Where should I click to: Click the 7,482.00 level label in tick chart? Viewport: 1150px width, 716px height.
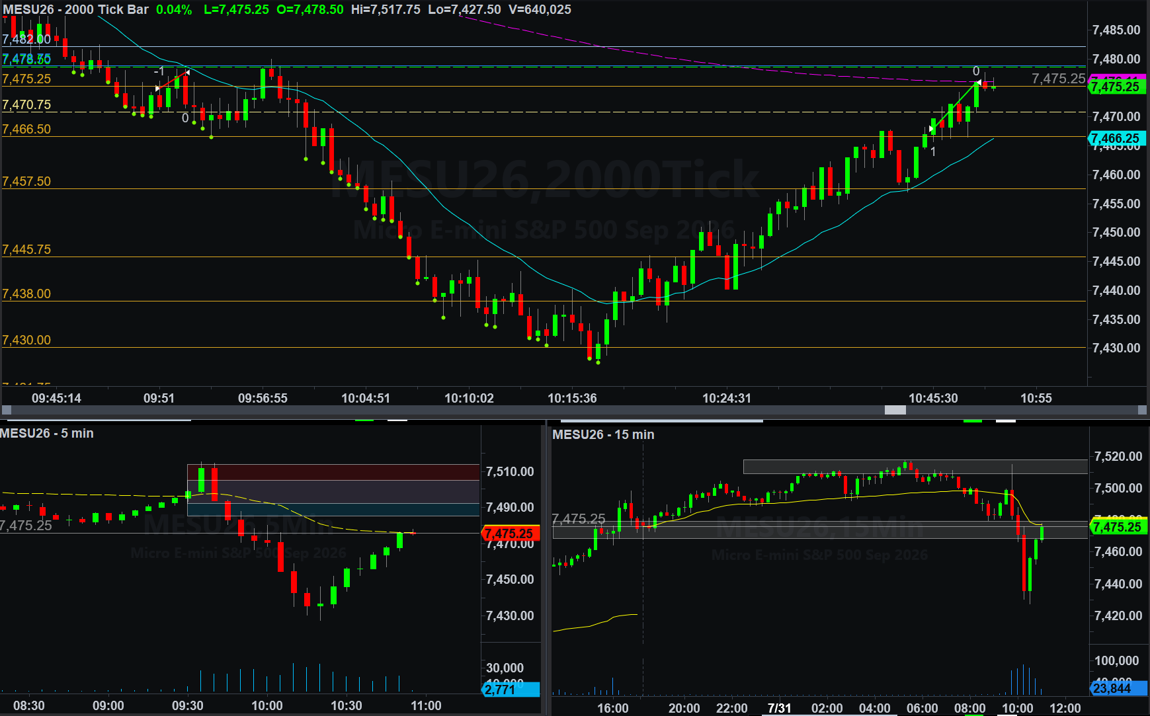coord(26,40)
